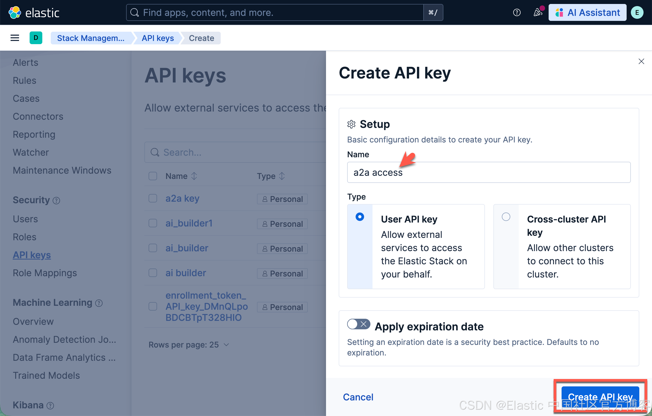Open the hamburger navigation menu
652x416 pixels.
click(x=15, y=38)
